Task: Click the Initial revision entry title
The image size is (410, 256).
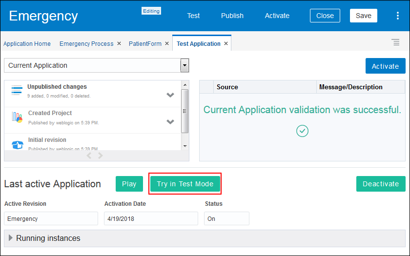Action: click(47, 140)
